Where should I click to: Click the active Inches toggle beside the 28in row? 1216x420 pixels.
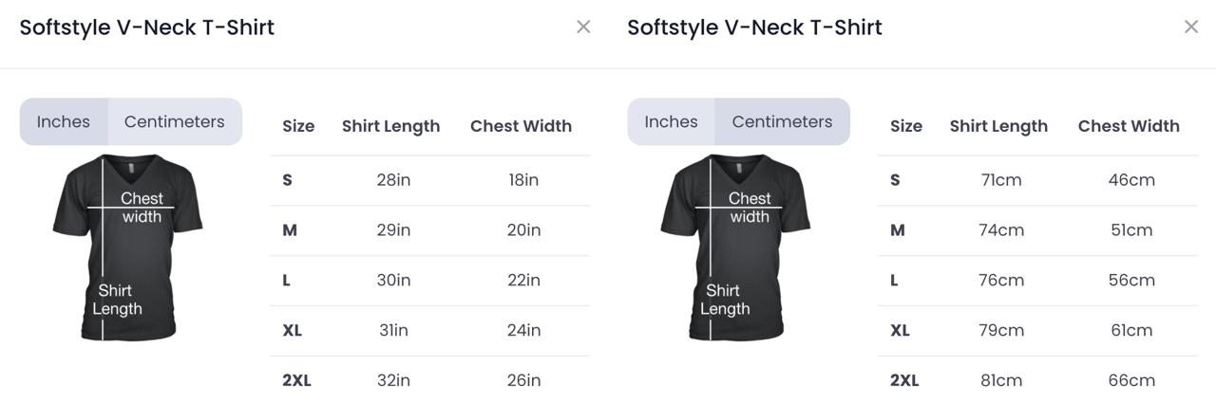tap(64, 121)
